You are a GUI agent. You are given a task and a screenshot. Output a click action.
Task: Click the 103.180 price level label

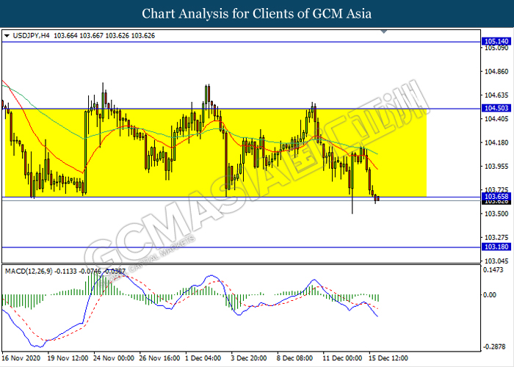click(x=496, y=247)
